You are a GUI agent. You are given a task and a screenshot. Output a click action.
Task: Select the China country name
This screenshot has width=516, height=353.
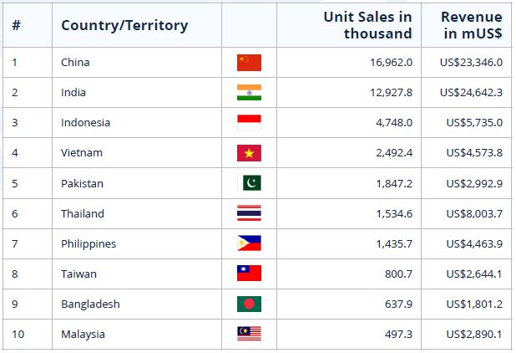75,62
